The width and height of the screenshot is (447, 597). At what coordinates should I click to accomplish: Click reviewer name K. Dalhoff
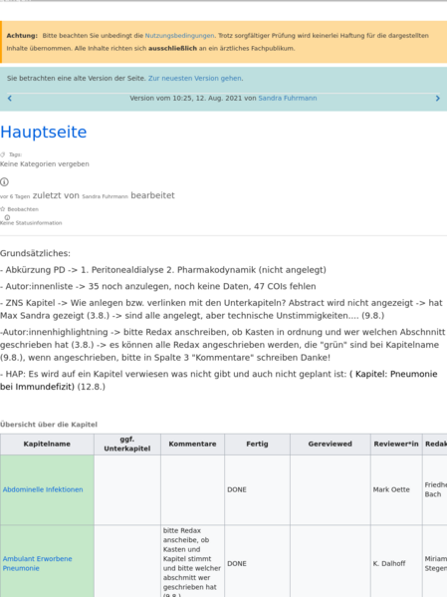[389, 563]
